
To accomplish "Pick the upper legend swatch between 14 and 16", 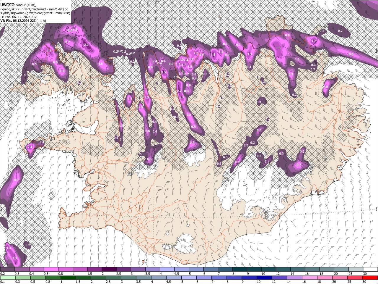I will (x=298, y=270).
